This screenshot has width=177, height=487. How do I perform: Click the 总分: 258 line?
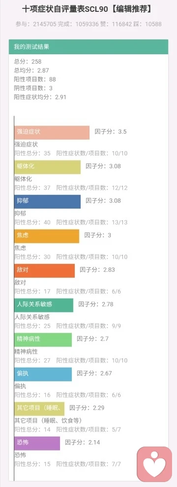point(28,62)
